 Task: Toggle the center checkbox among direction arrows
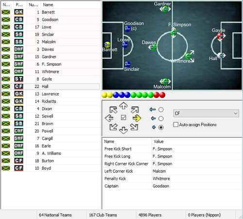coord(123,117)
